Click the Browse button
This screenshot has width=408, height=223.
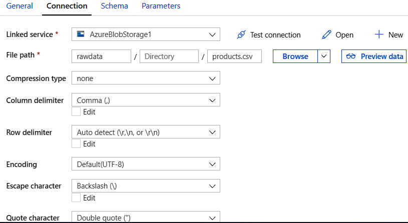(295, 56)
